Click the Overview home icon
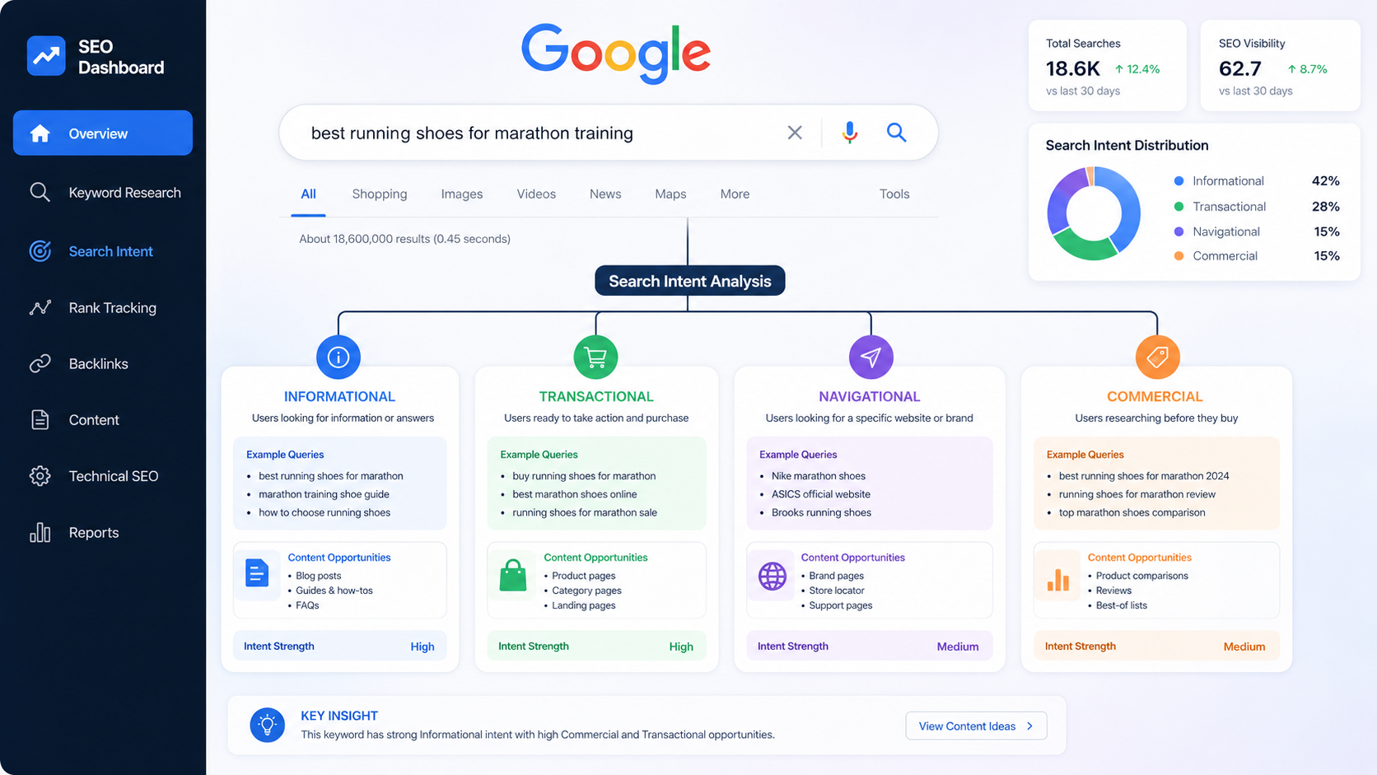 coord(40,133)
